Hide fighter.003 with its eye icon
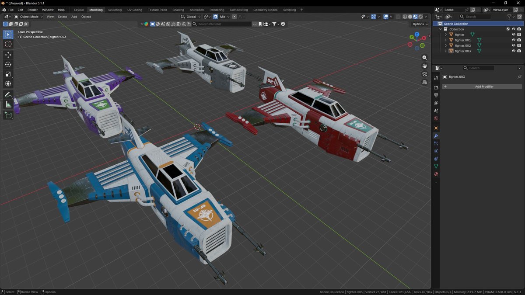 pyautogui.click(x=514, y=51)
